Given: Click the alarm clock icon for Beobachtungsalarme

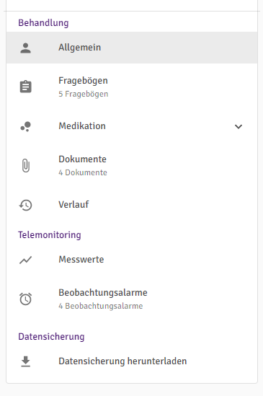Looking at the screenshot, I should [x=25, y=299].
